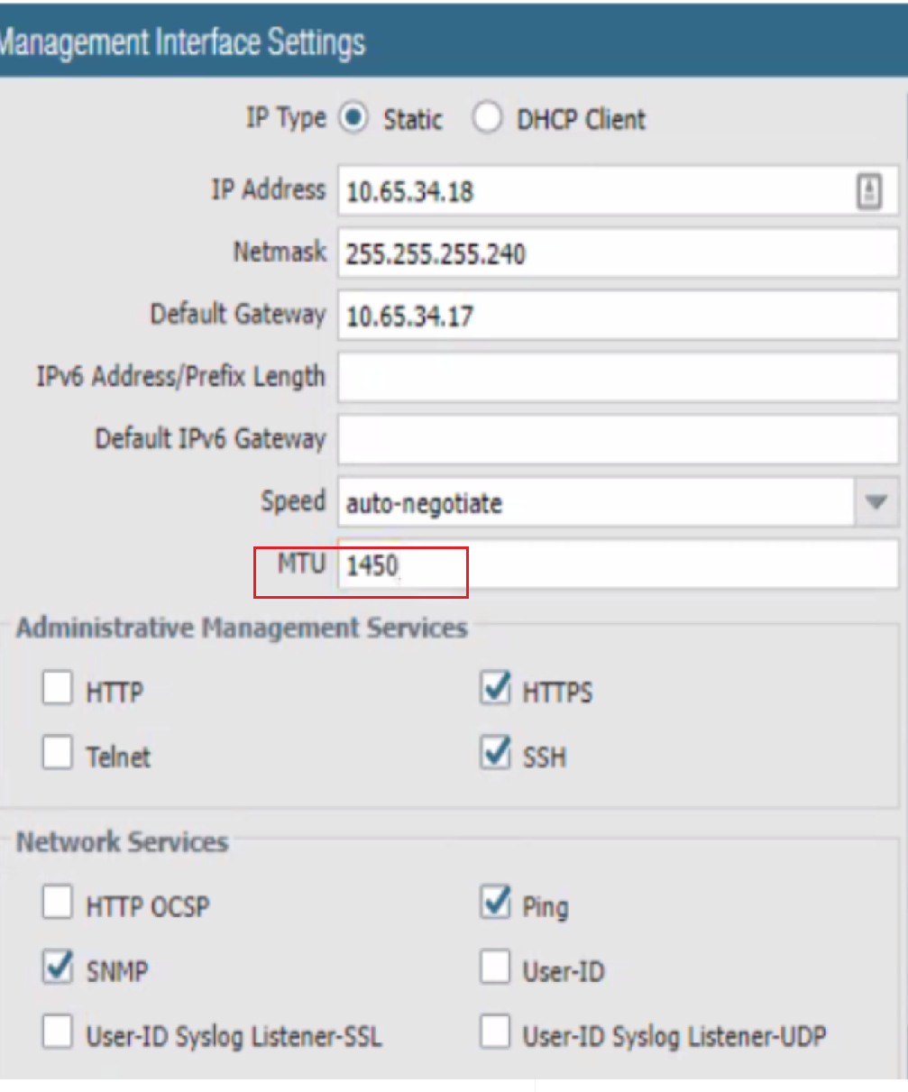The height and width of the screenshot is (1092, 908).
Task: Open the Speed dropdown arrow
Action: (x=876, y=502)
